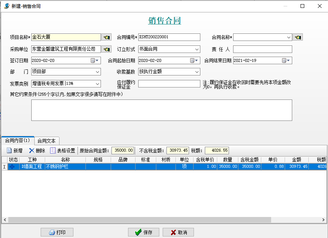This screenshot has height=238, width=328.
Task: Click the 保存 save button
Action: click(143, 232)
